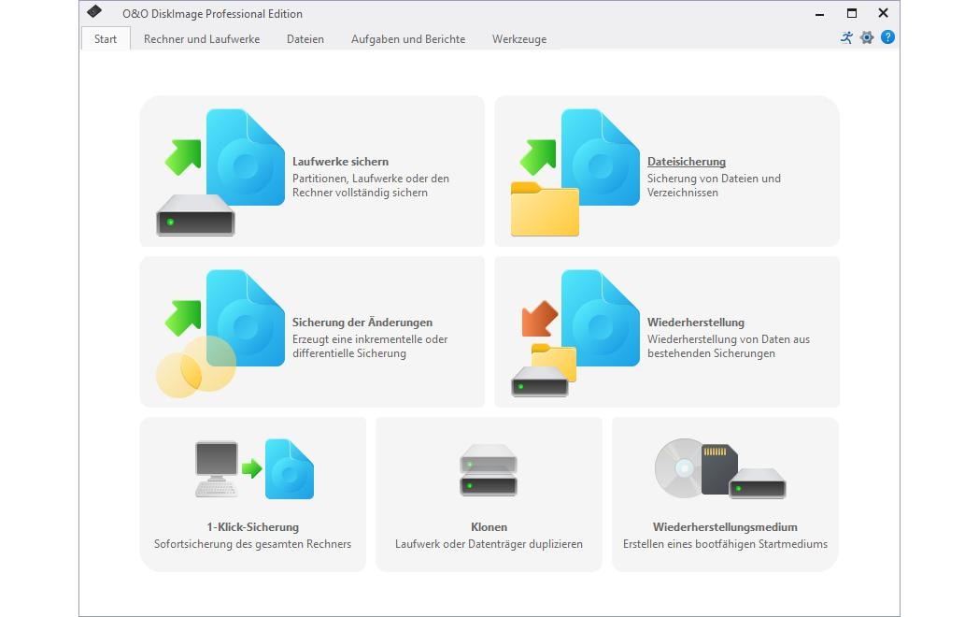The width and height of the screenshot is (979, 617).
Task: Open the Dateien tab
Action: coord(305,38)
